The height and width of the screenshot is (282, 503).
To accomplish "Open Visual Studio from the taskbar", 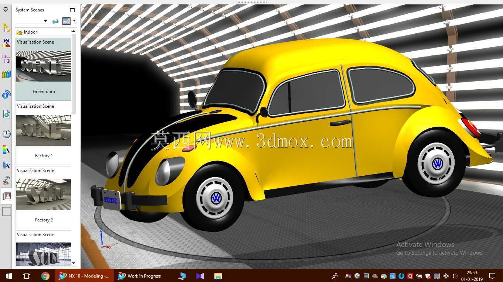I will pos(200,276).
